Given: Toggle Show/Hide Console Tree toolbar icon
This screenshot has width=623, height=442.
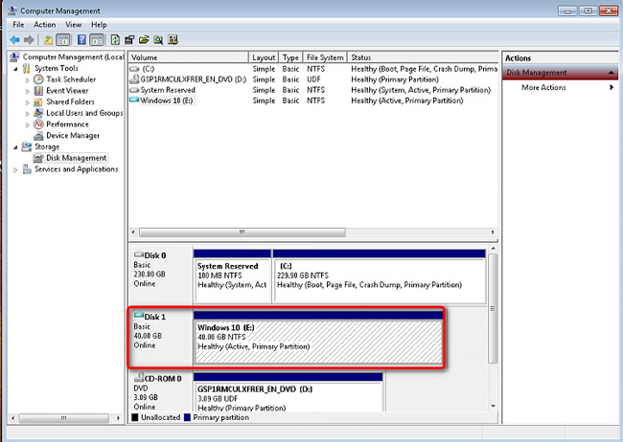Looking at the screenshot, I should pyautogui.click(x=63, y=39).
